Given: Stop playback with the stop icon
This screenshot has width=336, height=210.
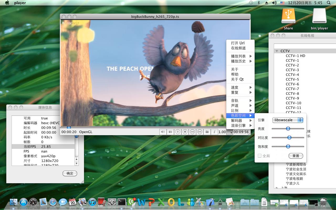Looking at the screenshot, I should pyautogui.click(x=185, y=132).
